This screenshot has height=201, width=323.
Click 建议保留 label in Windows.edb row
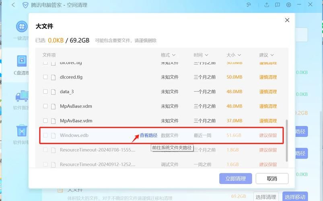point(268,135)
